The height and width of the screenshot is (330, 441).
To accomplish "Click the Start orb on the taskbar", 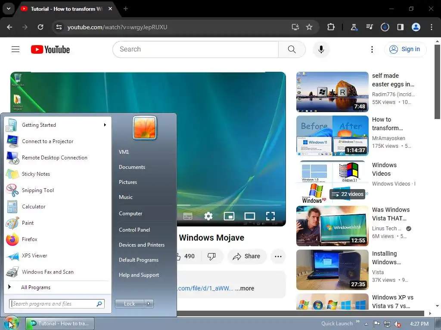I will tap(11, 323).
